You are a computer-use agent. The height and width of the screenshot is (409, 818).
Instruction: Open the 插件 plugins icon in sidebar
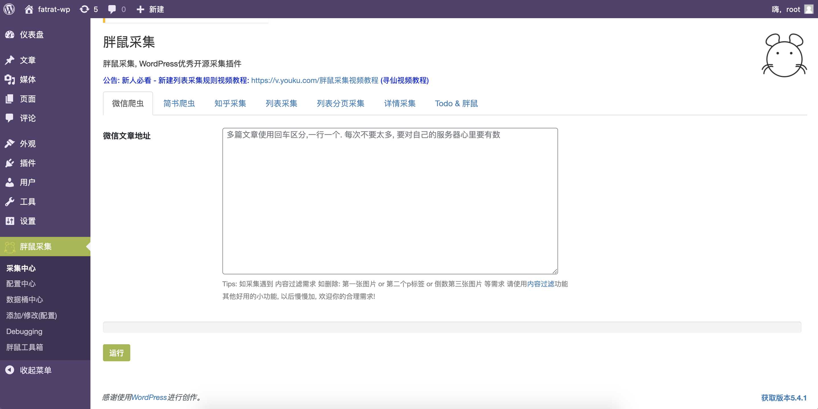(x=10, y=163)
